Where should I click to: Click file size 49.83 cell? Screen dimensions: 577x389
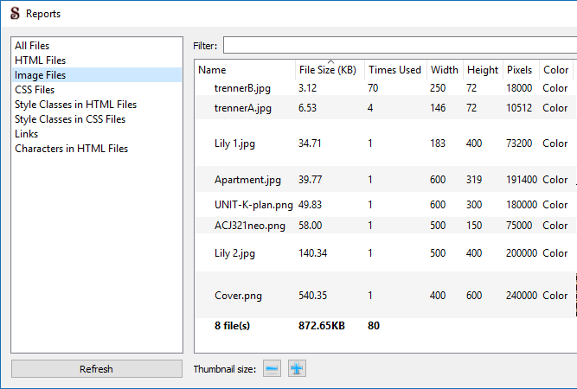pyautogui.click(x=310, y=205)
